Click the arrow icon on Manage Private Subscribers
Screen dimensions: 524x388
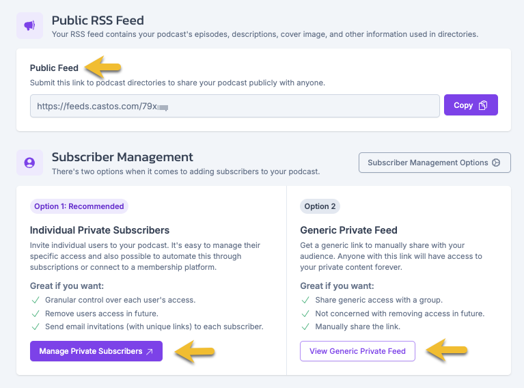(x=150, y=351)
